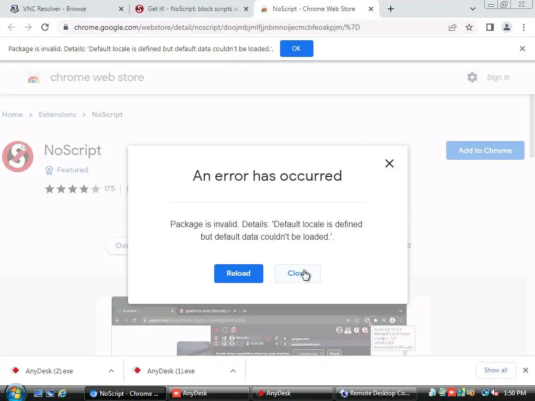This screenshot has width=535, height=401.
Task: Click the volume muted tray icon
Action: coord(495,393)
